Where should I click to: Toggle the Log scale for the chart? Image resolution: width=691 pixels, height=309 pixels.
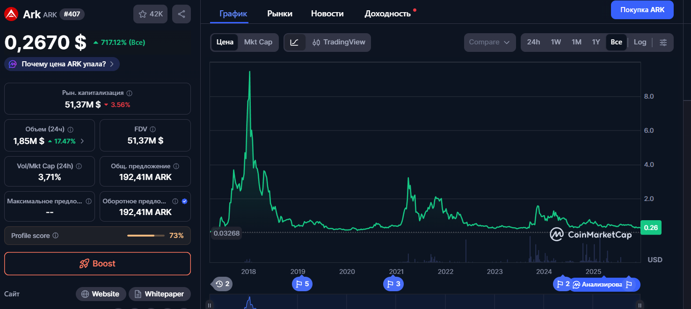click(640, 42)
